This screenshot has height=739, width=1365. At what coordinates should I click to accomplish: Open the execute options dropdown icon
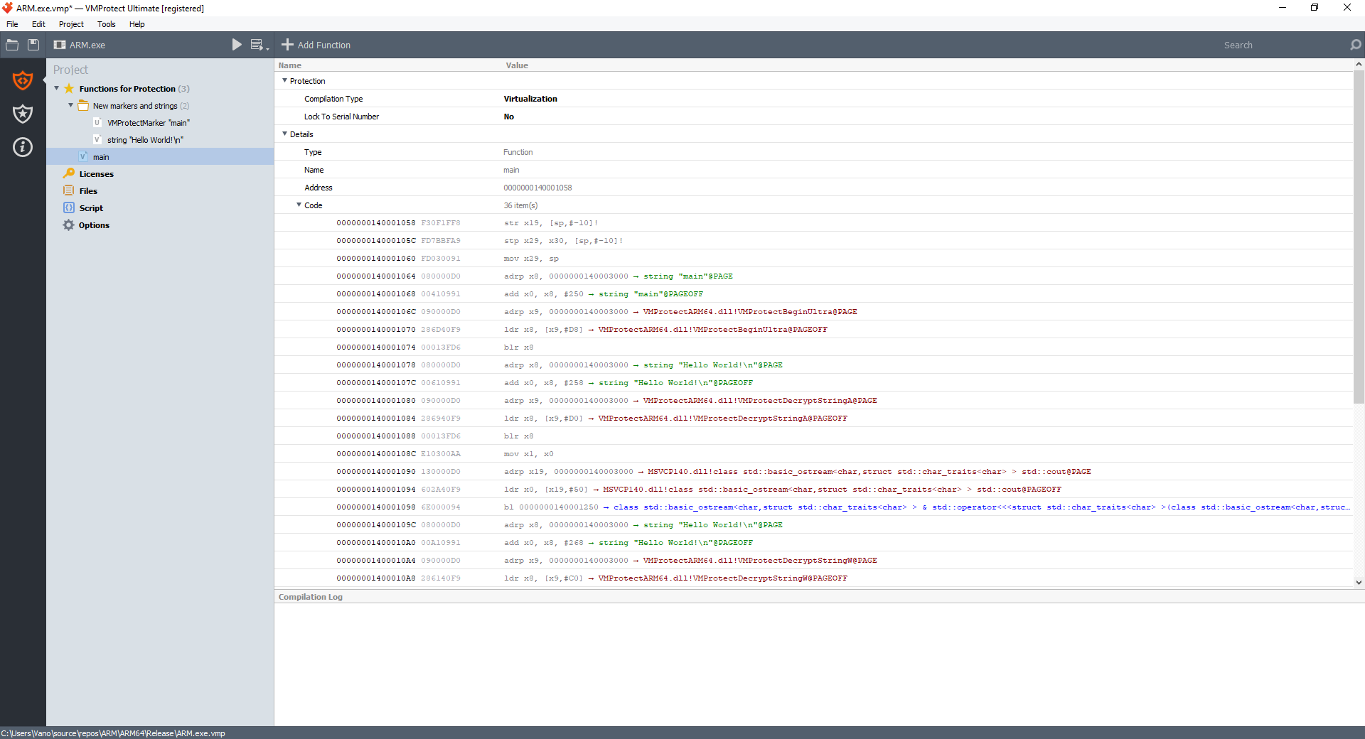[x=259, y=45]
